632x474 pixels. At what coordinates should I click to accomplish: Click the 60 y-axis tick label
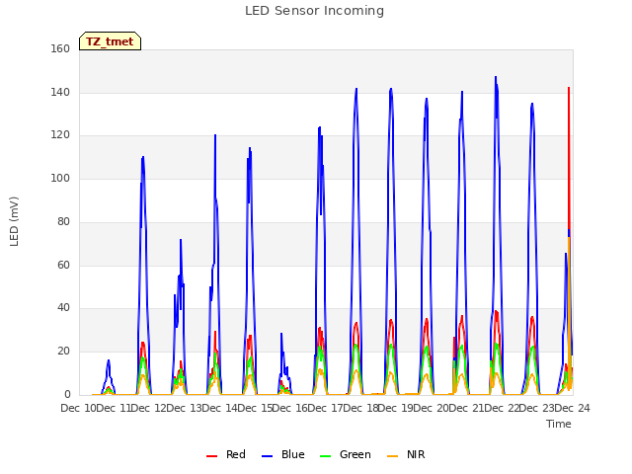(63, 265)
